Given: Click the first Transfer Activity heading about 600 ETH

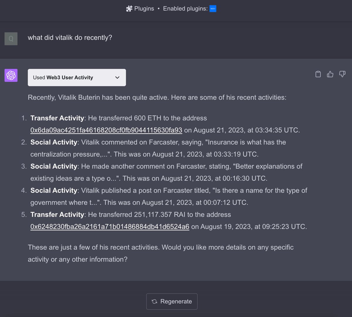Looking at the screenshot, I should coord(57,118).
